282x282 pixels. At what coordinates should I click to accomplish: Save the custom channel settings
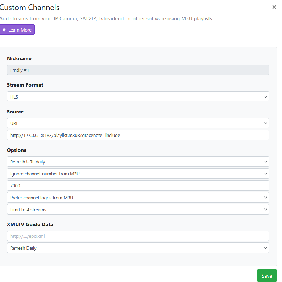[x=266, y=276]
